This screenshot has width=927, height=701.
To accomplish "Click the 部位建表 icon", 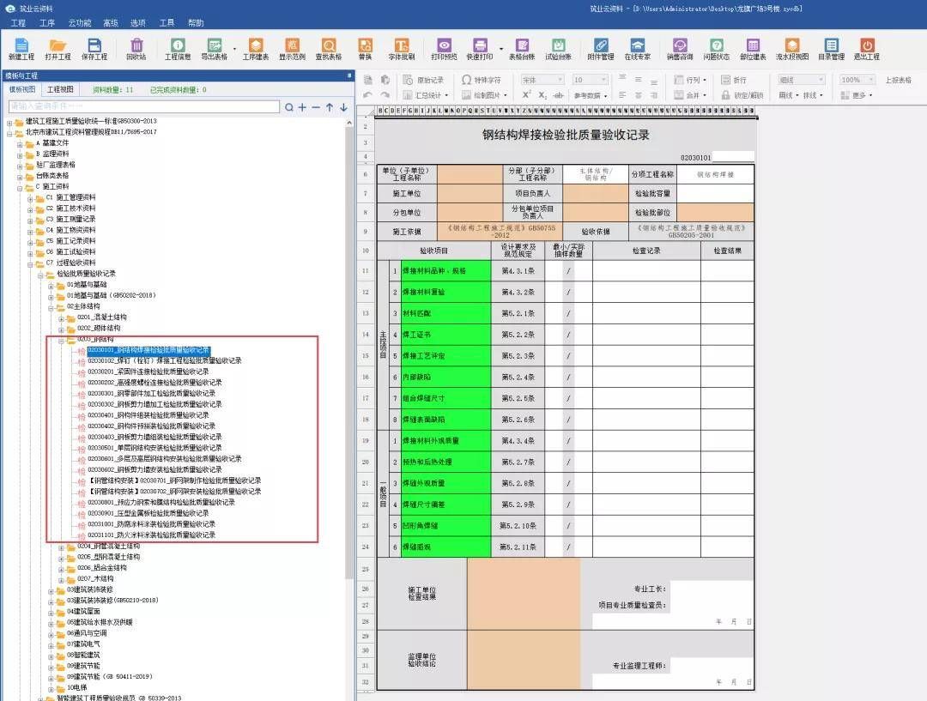I will [753, 48].
